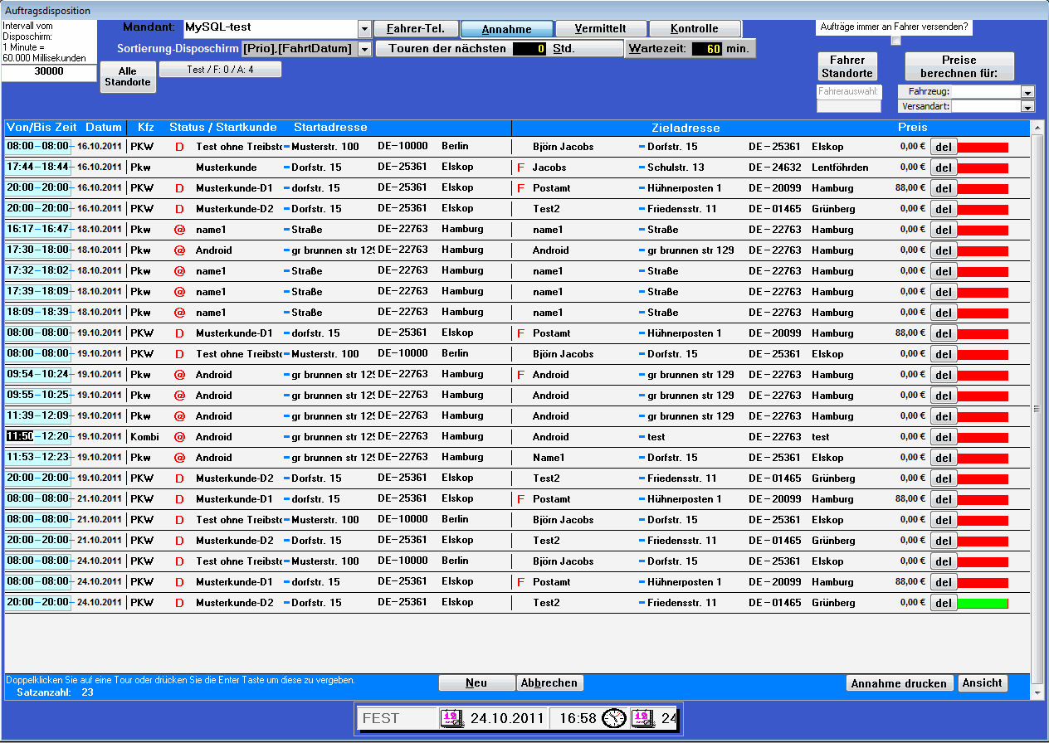Select the Fahrer-Tel. tab
The height and width of the screenshot is (743, 1049).
(x=416, y=29)
